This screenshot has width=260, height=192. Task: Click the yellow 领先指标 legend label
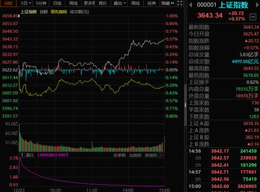coord(59,12)
